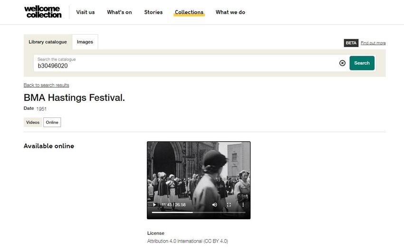Go to Stories section
The image size is (404, 252).
[x=154, y=12]
